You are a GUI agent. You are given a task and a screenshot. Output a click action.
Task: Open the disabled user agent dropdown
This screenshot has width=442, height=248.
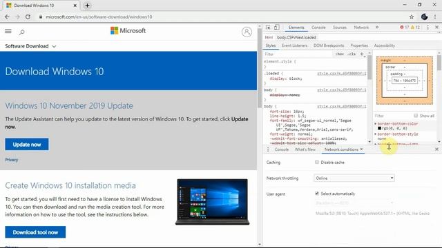pos(354,203)
